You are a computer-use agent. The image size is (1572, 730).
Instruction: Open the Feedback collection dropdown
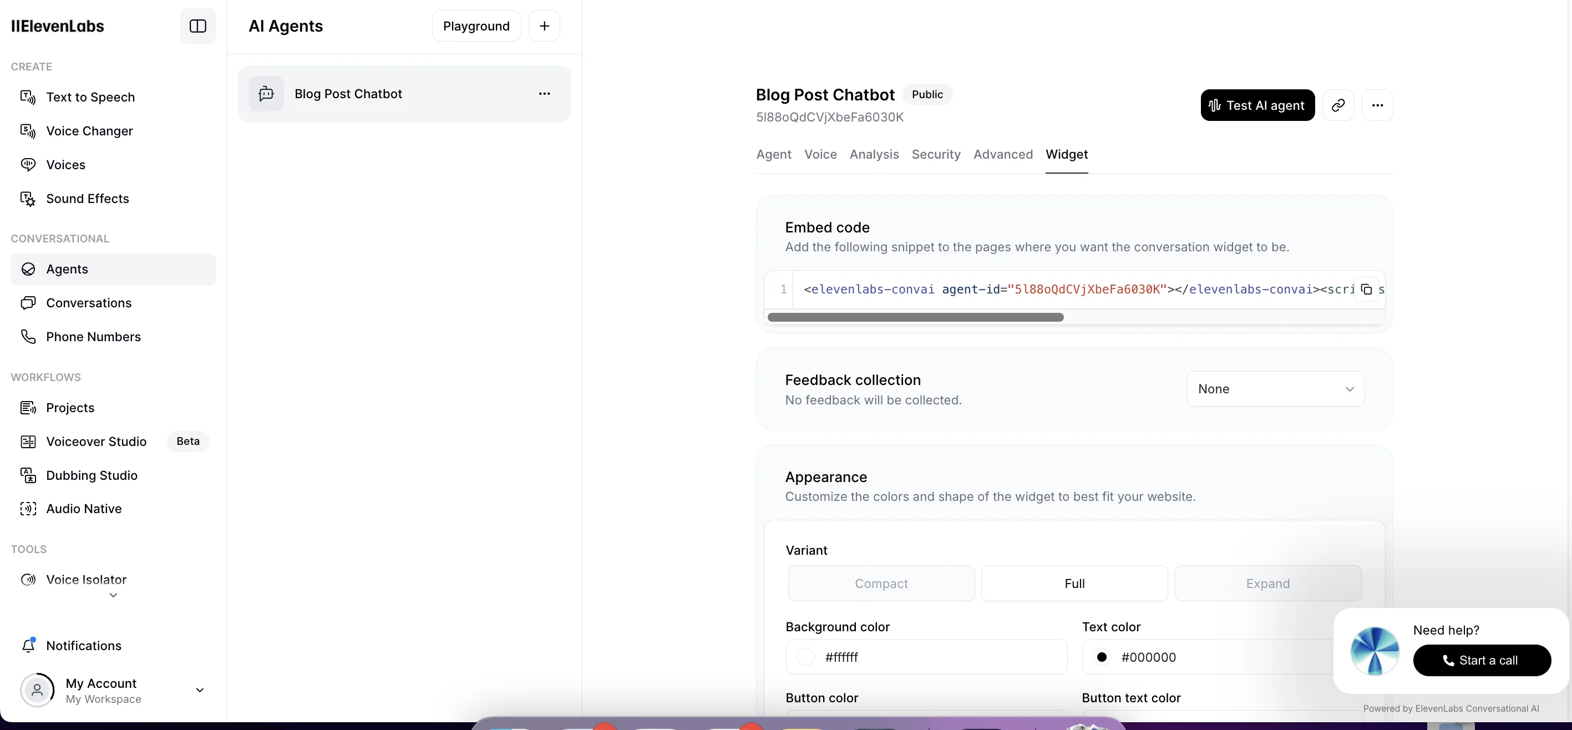pos(1274,389)
